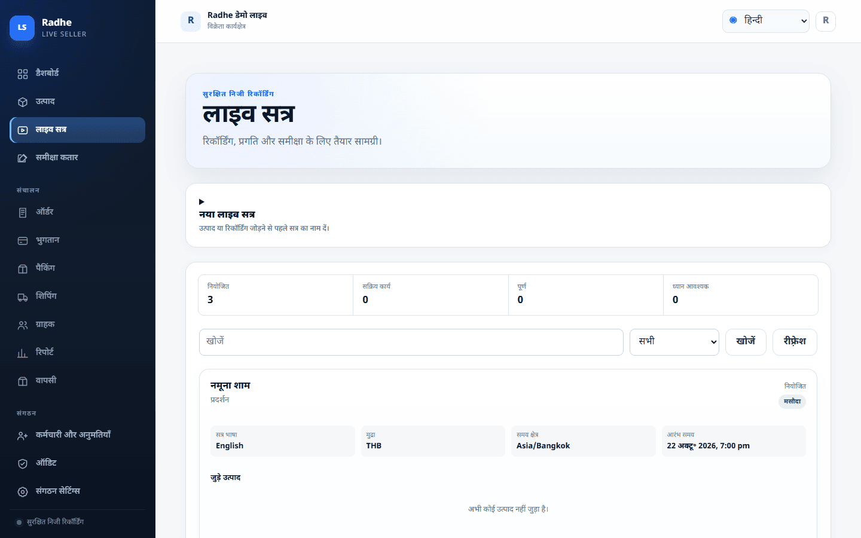Open the ऑडिट shield icon
The height and width of the screenshot is (538, 861).
pyautogui.click(x=23, y=463)
